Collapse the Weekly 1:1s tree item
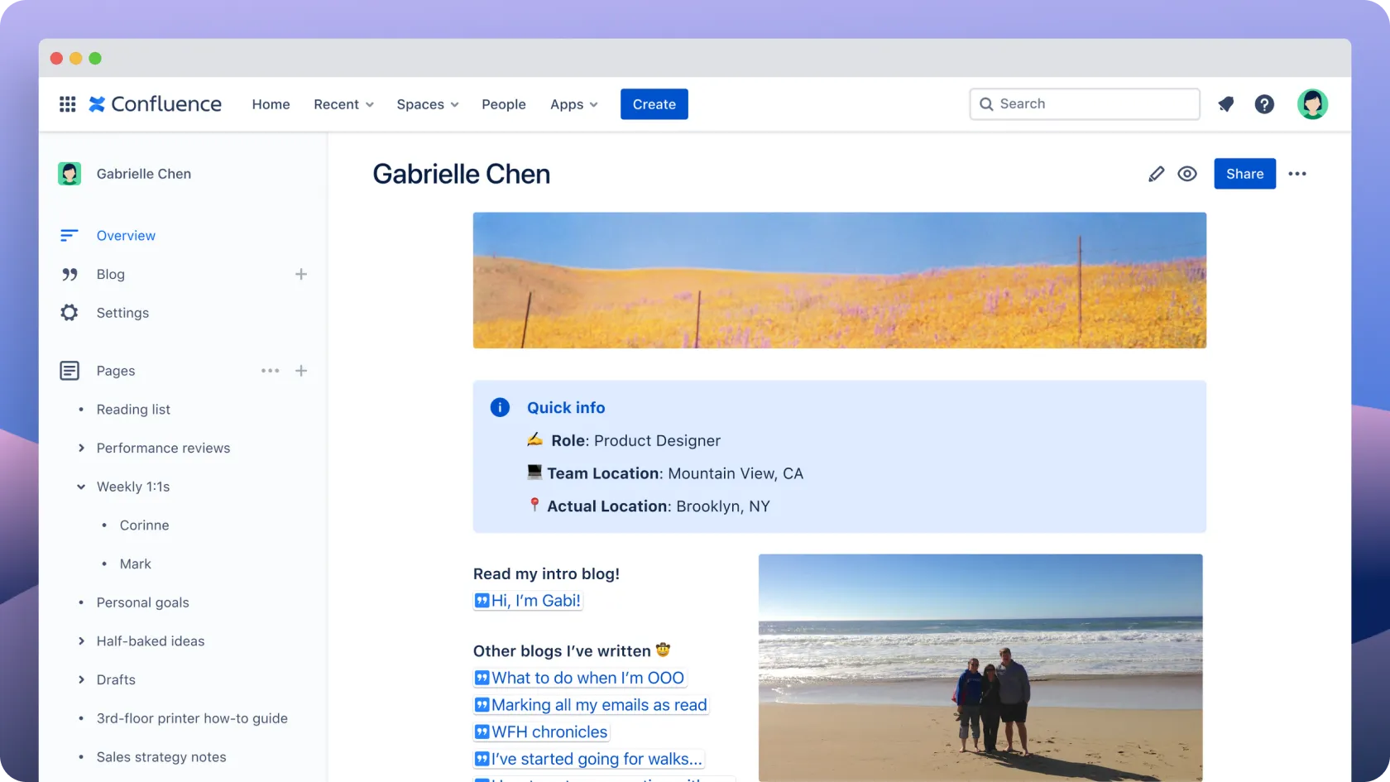Screen dimensions: 1390x782 point(81,487)
